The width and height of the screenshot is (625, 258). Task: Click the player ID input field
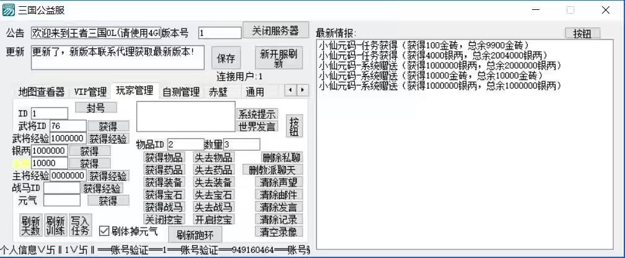[x=50, y=113]
